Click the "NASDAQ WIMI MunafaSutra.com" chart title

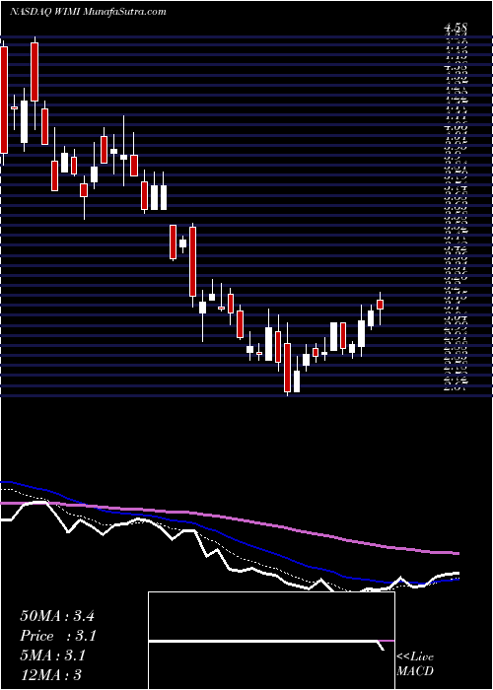coord(88,12)
